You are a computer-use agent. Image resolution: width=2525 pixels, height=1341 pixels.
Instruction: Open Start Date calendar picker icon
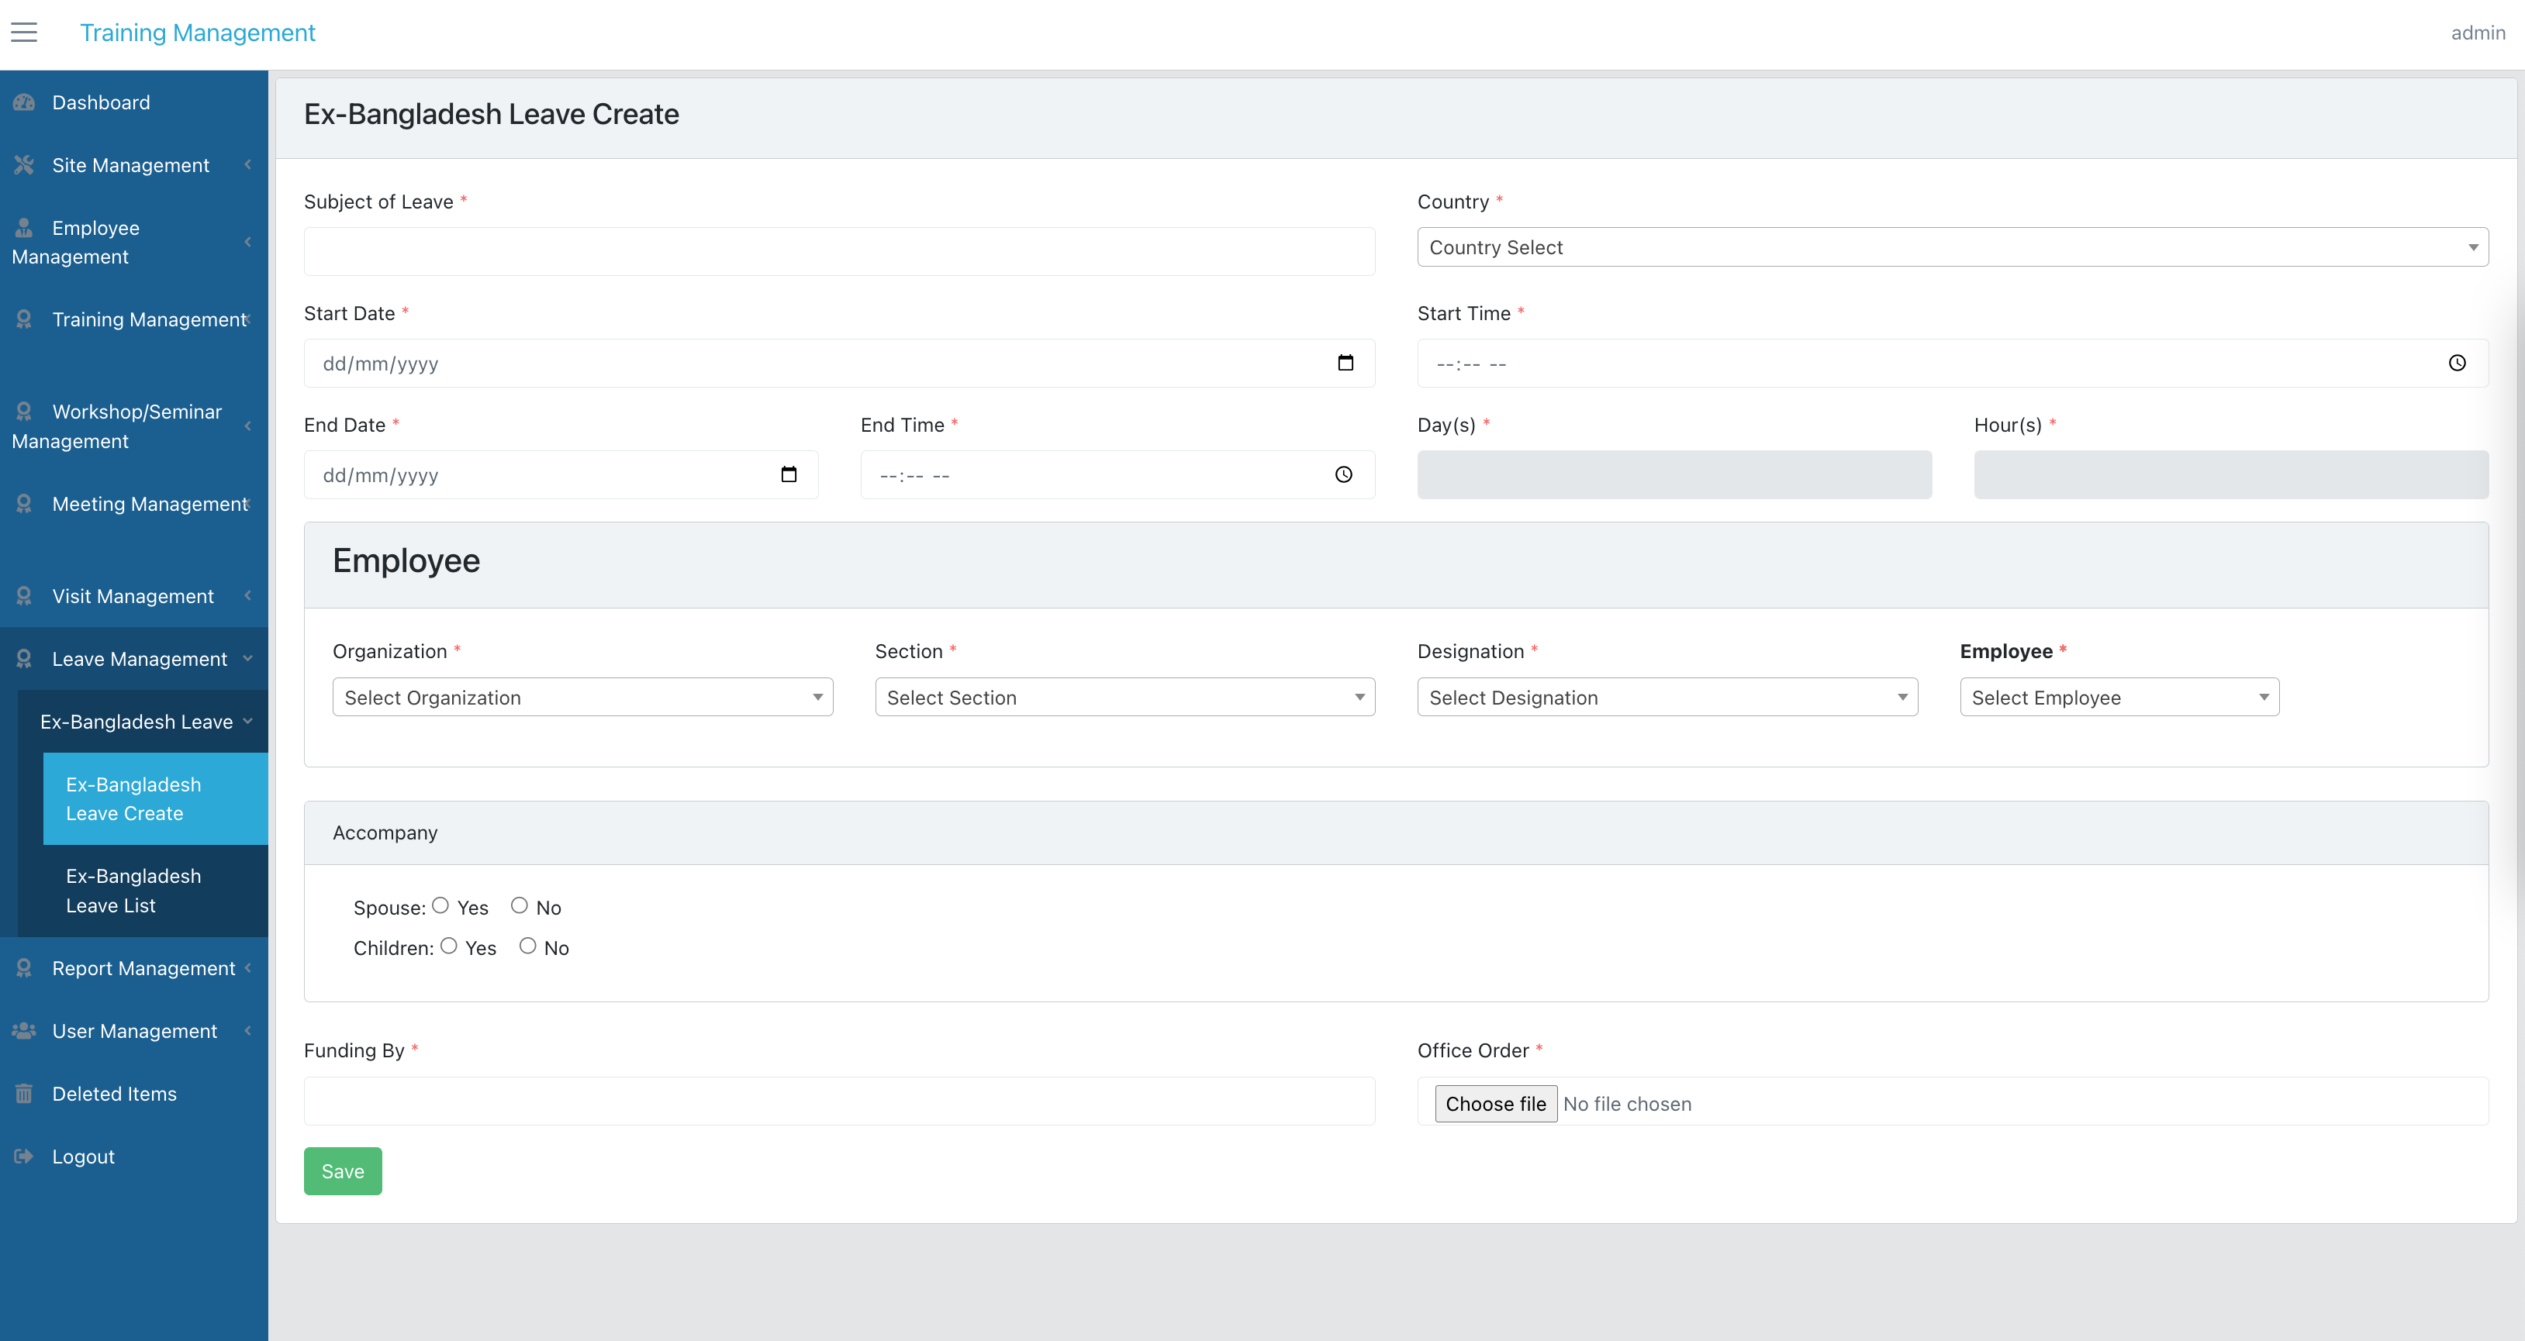point(1345,363)
